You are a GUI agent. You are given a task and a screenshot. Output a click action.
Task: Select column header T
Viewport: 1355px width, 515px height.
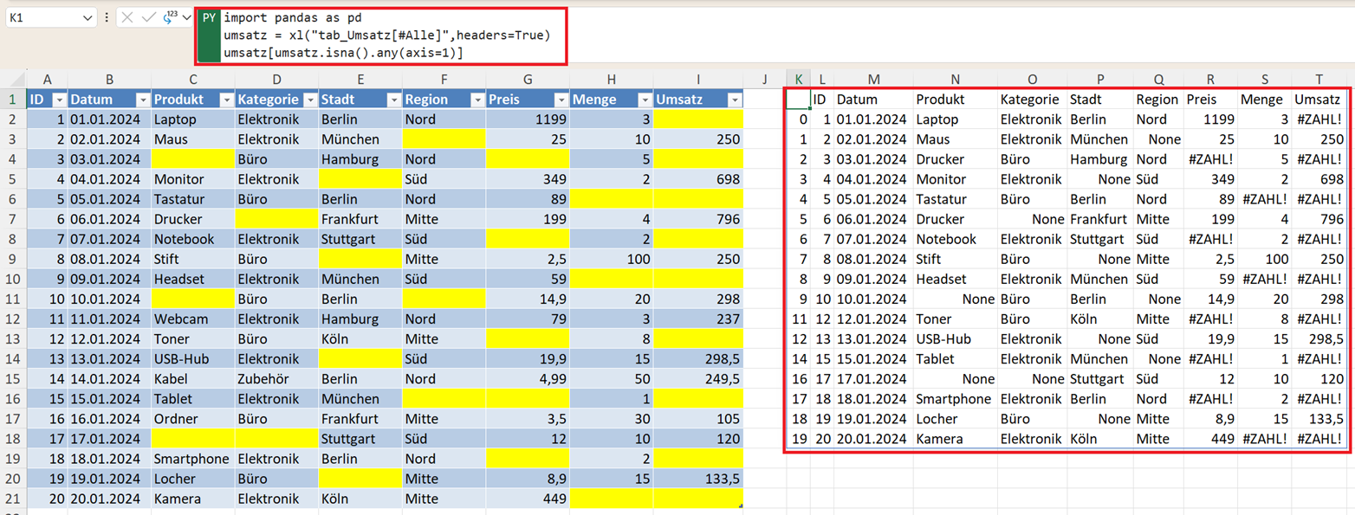(x=1319, y=80)
